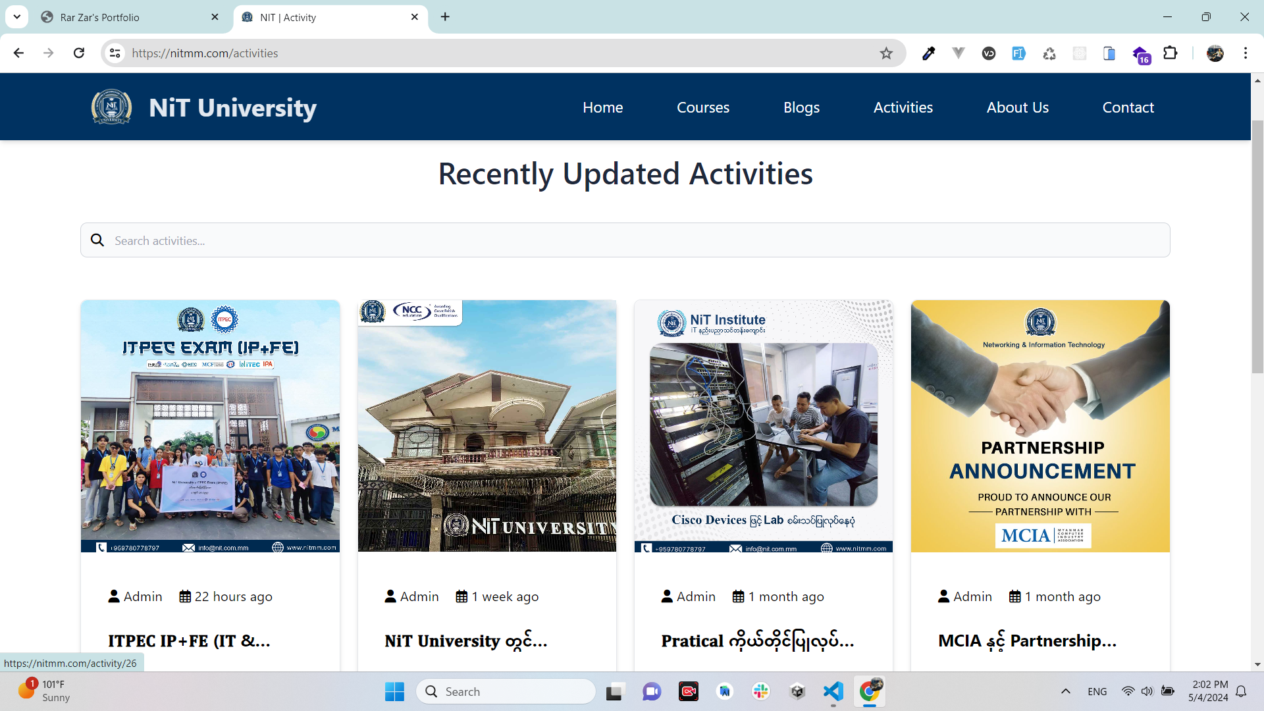Viewport: 1264px width, 711px height.
Task: Click ENG language indicator
Action: tap(1097, 691)
